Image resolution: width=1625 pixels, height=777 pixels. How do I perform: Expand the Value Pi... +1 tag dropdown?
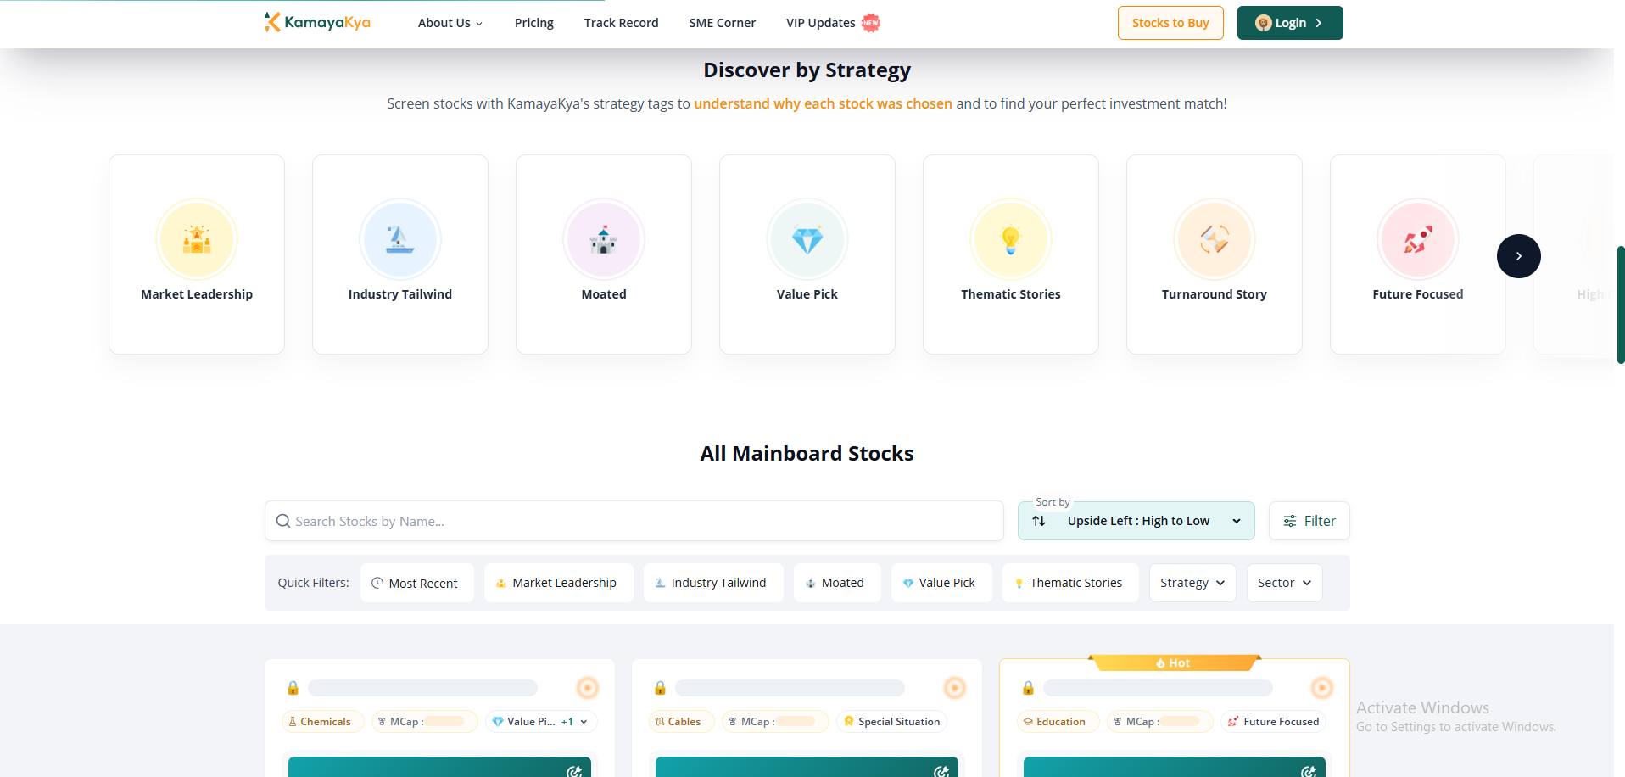pos(541,722)
